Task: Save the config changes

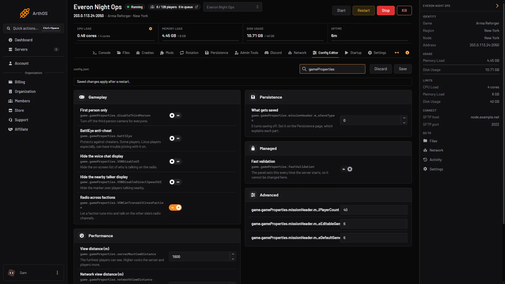Action: (x=403, y=69)
